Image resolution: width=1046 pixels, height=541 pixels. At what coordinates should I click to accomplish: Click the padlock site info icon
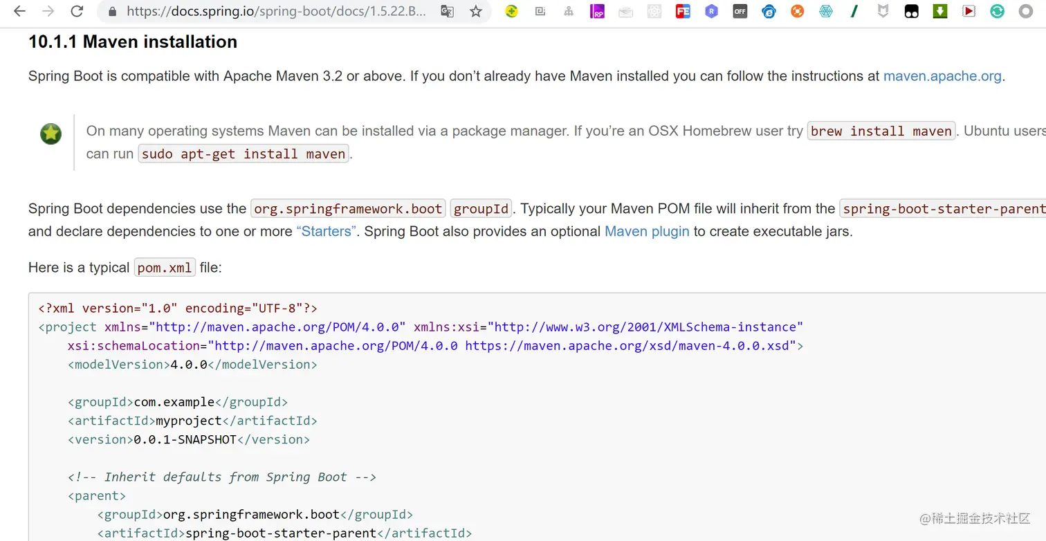pyautogui.click(x=111, y=11)
